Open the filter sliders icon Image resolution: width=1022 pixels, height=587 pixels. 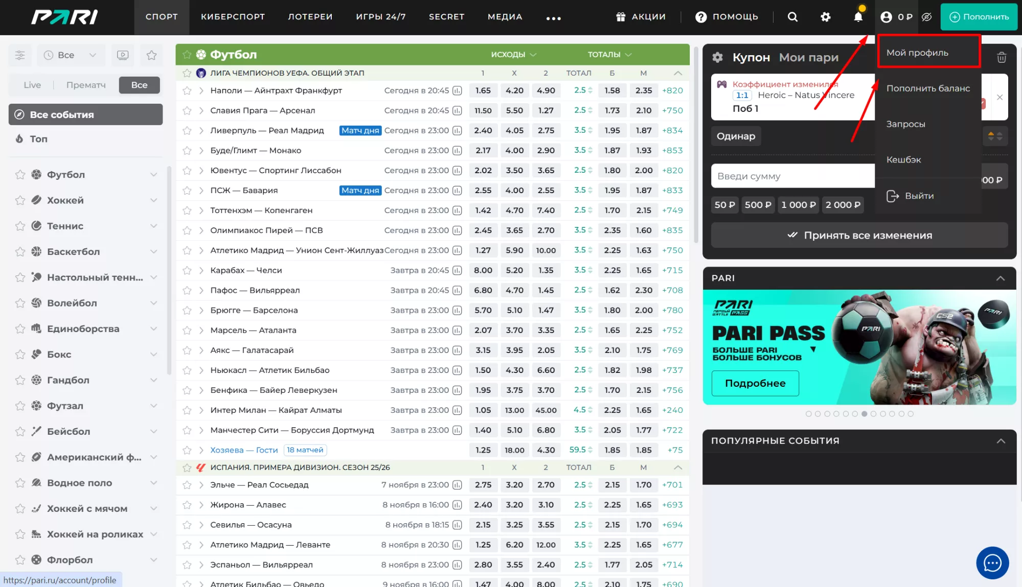pyautogui.click(x=20, y=55)
